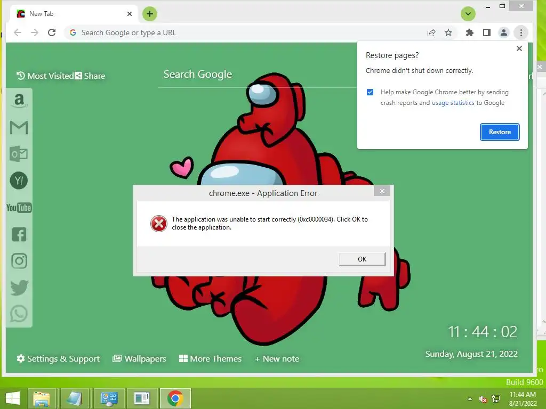Open Gmail shortcut in sidebar

point(19,128)
